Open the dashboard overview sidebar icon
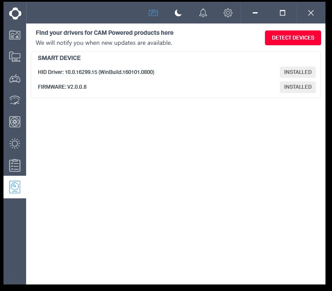The image size is (332, 291). (x=15, y=35)
